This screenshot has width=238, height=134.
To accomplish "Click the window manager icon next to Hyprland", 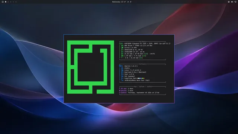I will coord(123,72).
